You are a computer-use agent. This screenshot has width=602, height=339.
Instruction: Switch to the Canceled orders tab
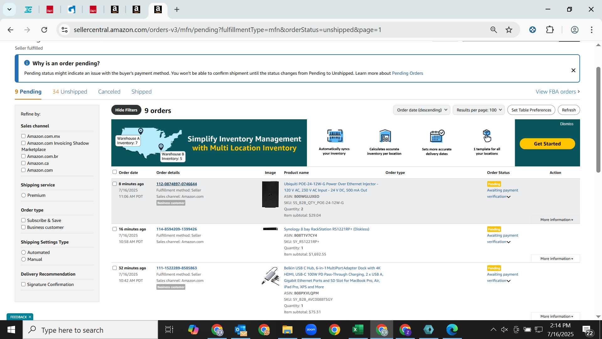click(109, 92)
